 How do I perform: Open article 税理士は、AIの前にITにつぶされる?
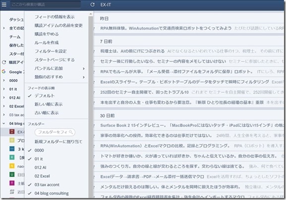coord(132,51)
